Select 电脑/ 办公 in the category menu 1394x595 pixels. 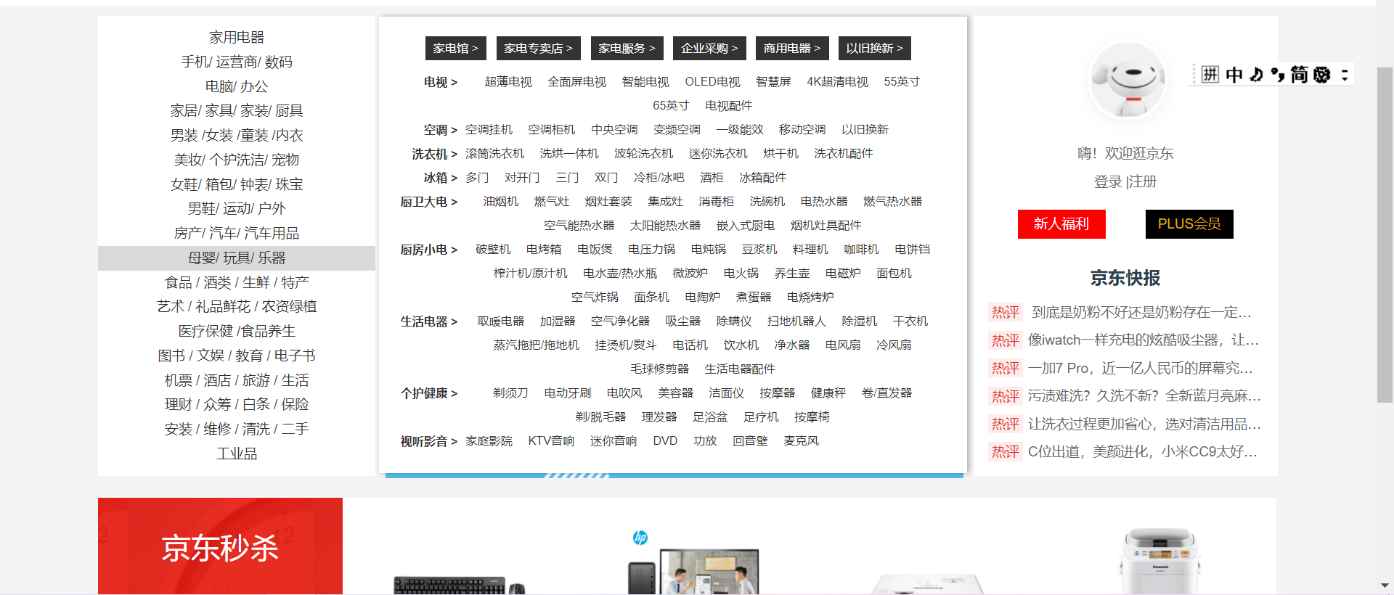point(237,86)
